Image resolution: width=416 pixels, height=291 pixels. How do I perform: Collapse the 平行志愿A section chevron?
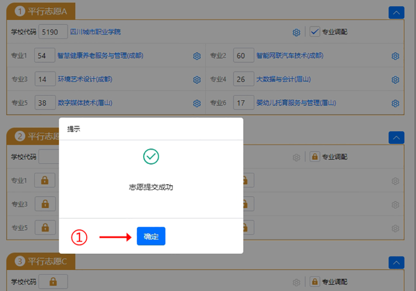(396, 13)
